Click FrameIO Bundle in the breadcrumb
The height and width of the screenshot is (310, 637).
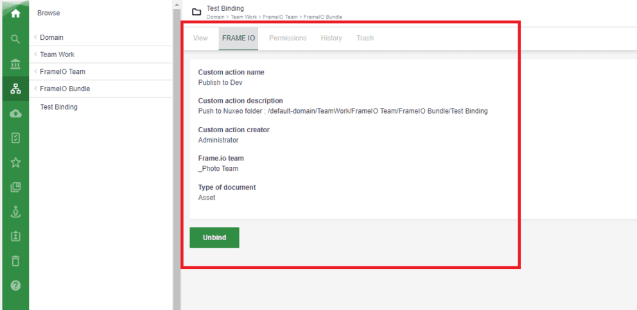coord(323,17)
